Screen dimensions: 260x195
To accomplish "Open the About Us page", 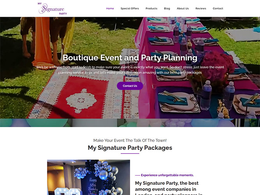I will point(183,9).
